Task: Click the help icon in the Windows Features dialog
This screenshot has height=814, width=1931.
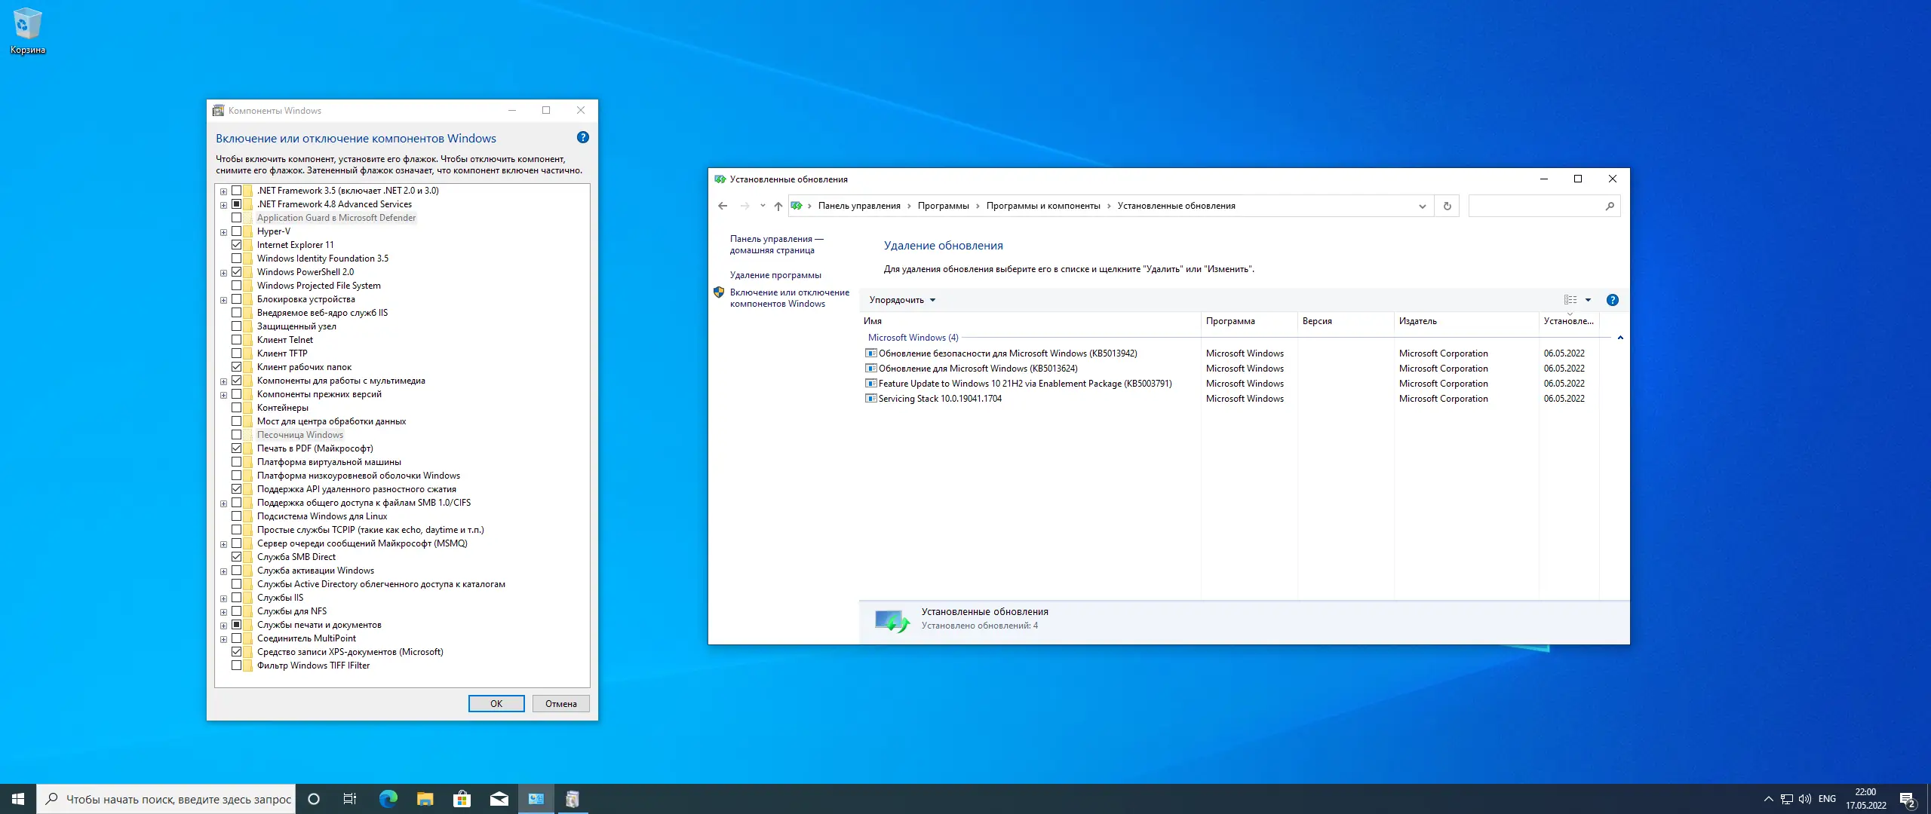Action: pyautogui.click(x=582, y=137)
